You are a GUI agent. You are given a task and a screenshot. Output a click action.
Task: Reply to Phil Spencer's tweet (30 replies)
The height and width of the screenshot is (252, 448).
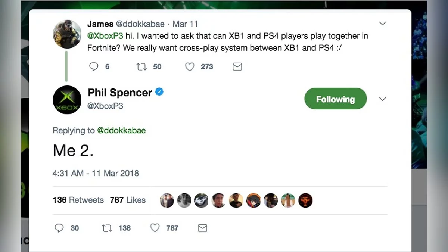[x=59, y=228]
